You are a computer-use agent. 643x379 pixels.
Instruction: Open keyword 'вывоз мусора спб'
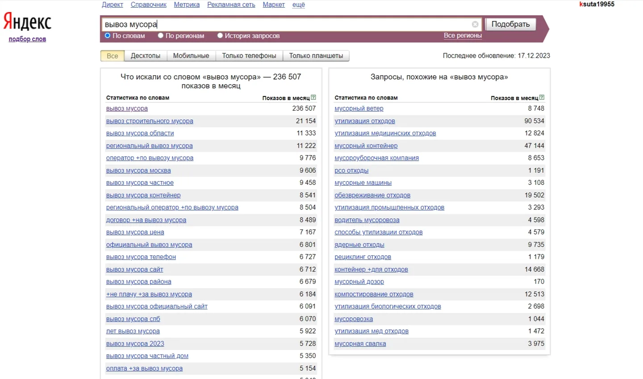pos(133,319)
